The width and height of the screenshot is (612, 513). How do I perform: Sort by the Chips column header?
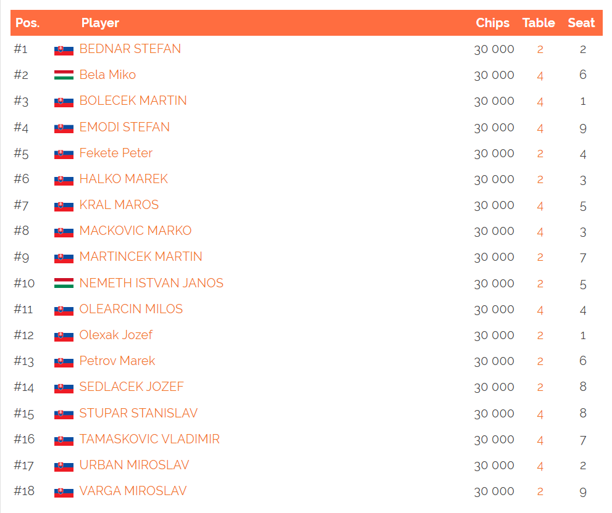pos(493,23)
